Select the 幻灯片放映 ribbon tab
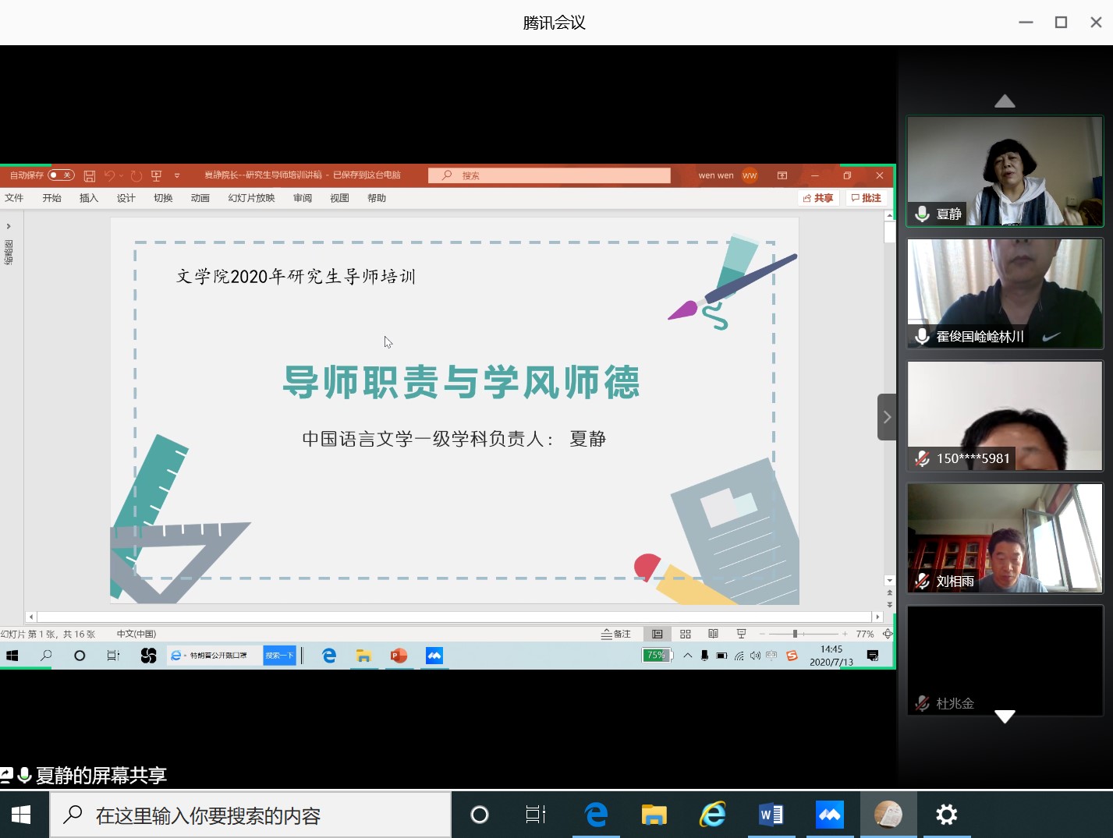The width and height of the screenshot is (1113, 838). [251, 198]
